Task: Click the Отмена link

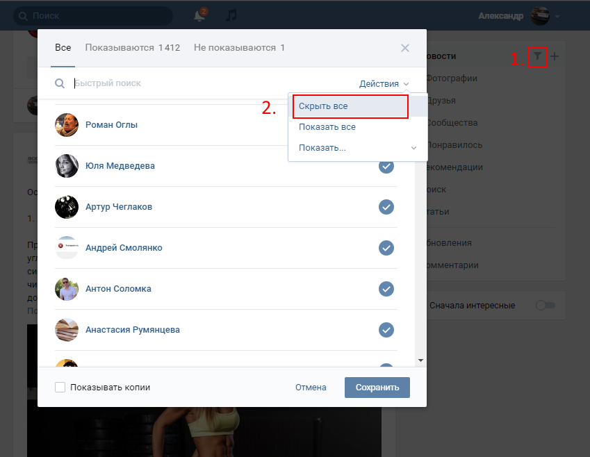Action: [311, 388]
